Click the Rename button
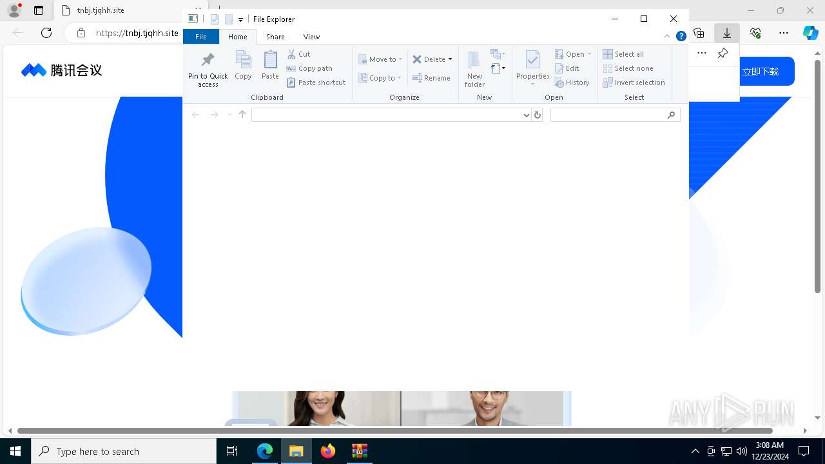This screenshot has width=825, height=464. [x=431, y=78]
